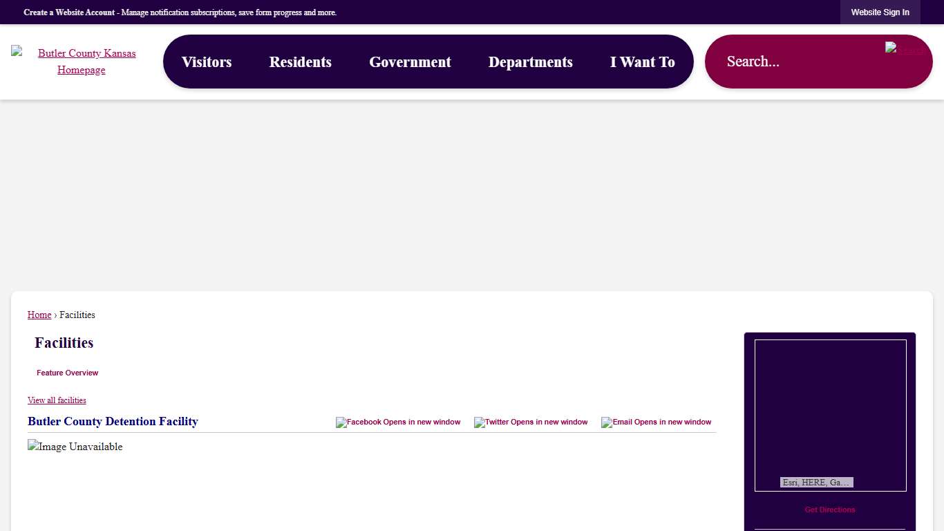Open the Residents menu
The width and height of the screenshot is (944, 531).
pos(301,62)
